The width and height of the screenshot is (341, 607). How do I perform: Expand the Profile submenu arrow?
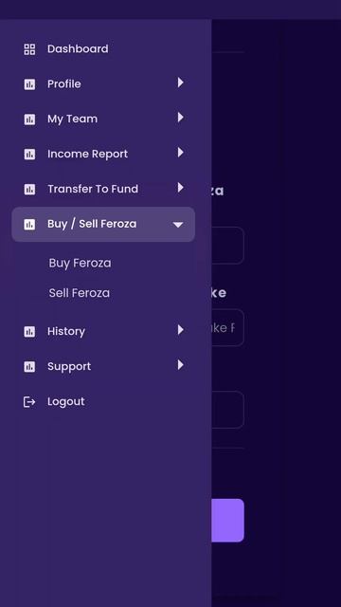[180, 83]
